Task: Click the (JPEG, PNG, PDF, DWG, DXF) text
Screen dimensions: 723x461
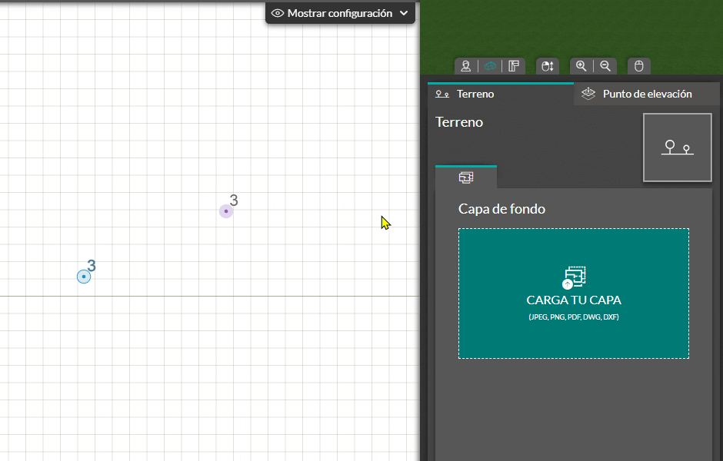Action: pyautogui.click(x=574, y=317)
